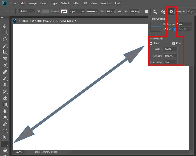This screenshot has height=156, width=196.
Task: Select the Eraser tool
Action: (x=5, y=98)
